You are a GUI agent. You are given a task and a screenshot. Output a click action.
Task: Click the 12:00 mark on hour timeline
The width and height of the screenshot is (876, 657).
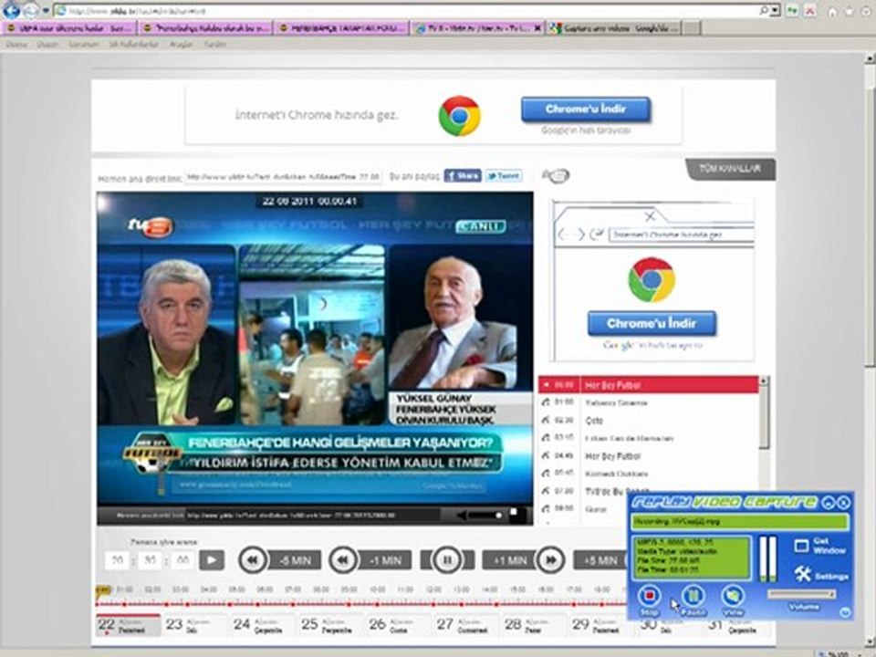(x=433, y=589)
